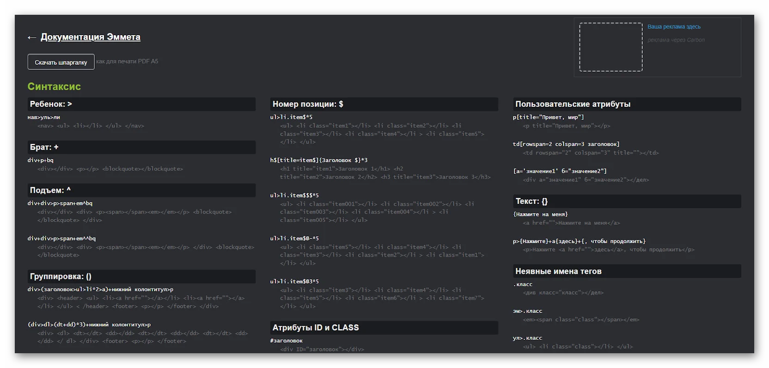Screen dimensions: 769x368
Task: Click the Группировка: () header
Action: click(x=141, y=276)
